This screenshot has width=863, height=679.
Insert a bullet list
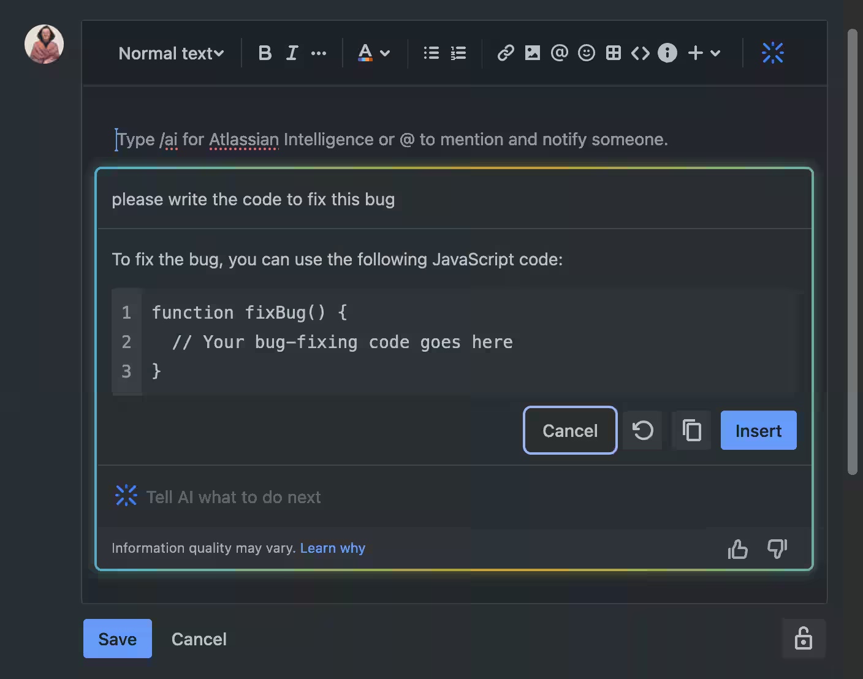pyautogui.click(x=431, y=53)
